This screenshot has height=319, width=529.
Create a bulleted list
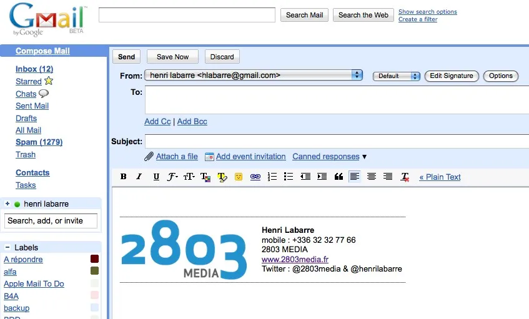tap(288, 177)
